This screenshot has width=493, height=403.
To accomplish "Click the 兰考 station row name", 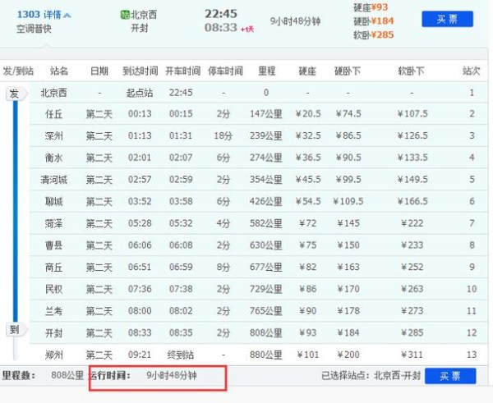I will tap(53, 311).
